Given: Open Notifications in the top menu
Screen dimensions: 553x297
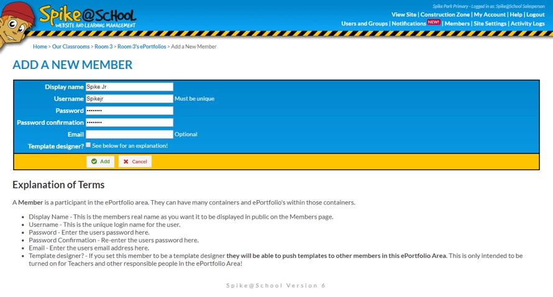Looking at the screenshot, I should pos(409,24).
